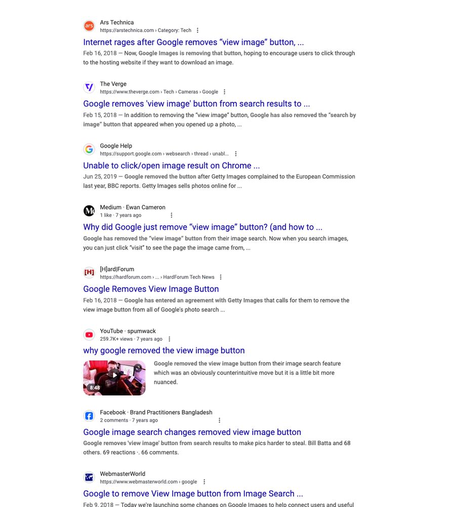Viewport: 449px width, 507px height.
Task: Open 'Google Removes View Image Button' link
Action: [151, 289]
